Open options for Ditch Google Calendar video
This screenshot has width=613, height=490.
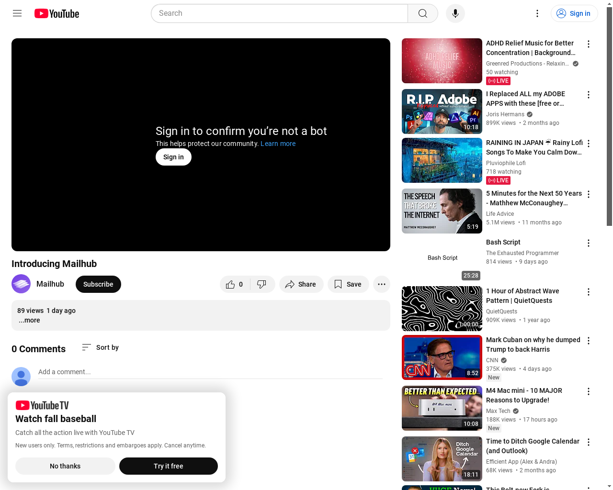[x=589, y=442]
